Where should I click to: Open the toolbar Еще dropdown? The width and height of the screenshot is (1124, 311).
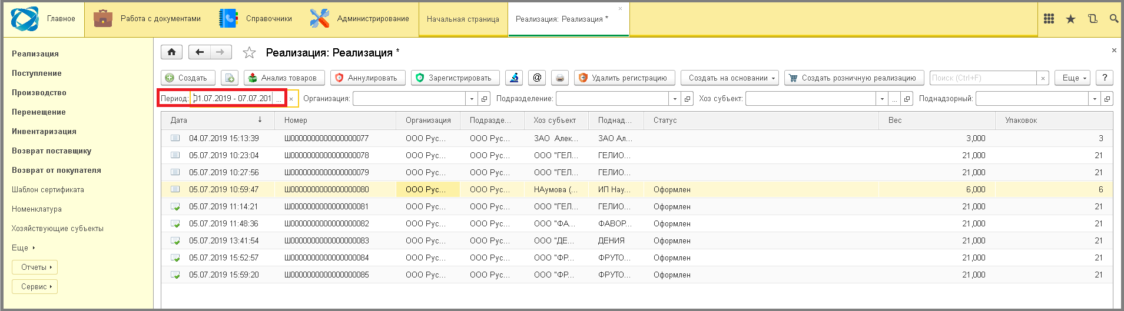[x=1073, y=78]
